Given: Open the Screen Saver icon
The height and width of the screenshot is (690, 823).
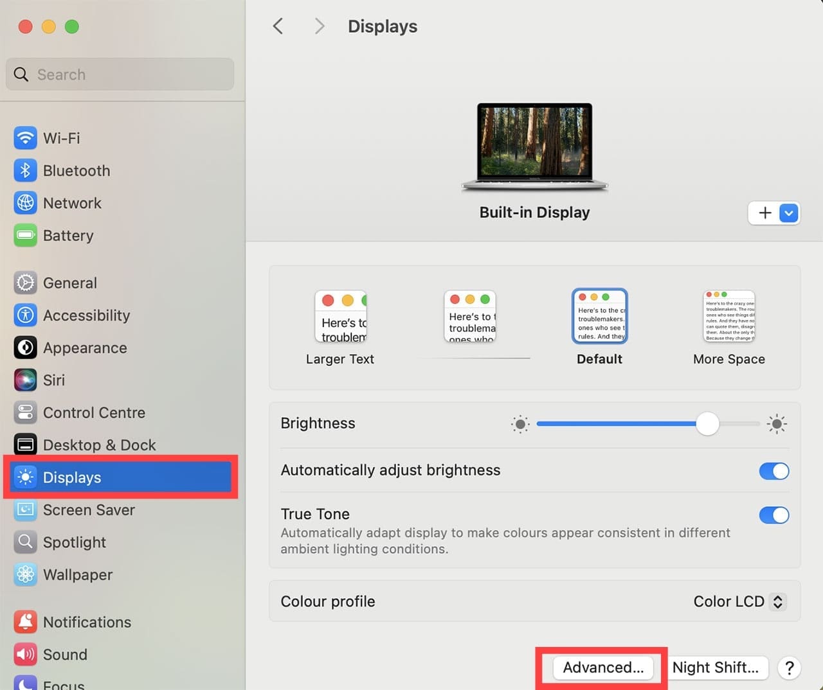Looking at the screenshot, I should pos(25,509).
